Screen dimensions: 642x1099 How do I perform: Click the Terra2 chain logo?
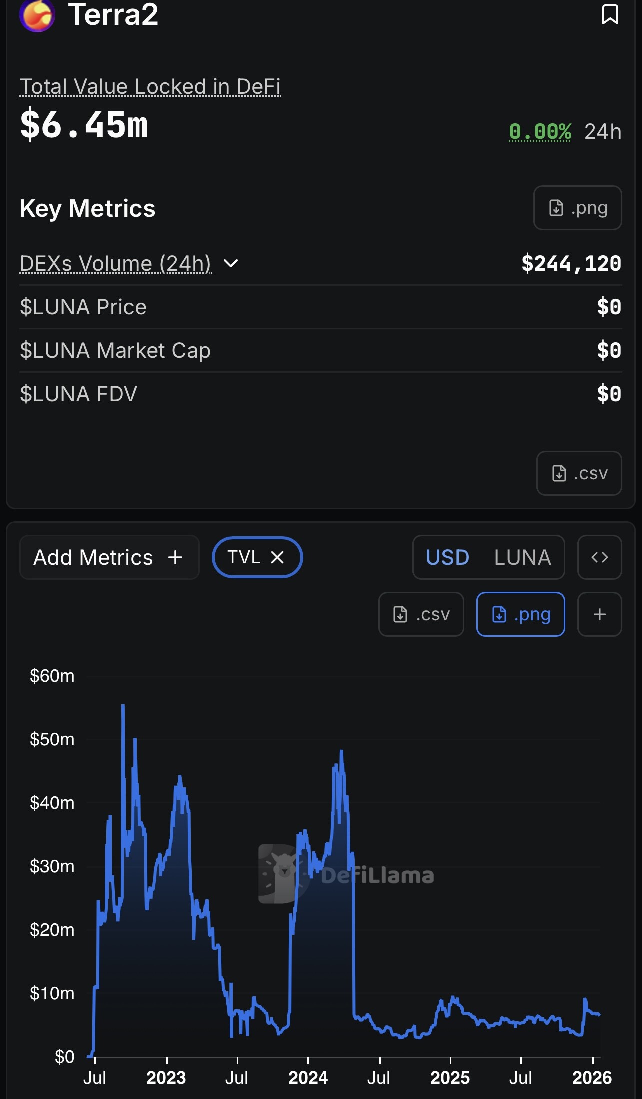(37, 15)
